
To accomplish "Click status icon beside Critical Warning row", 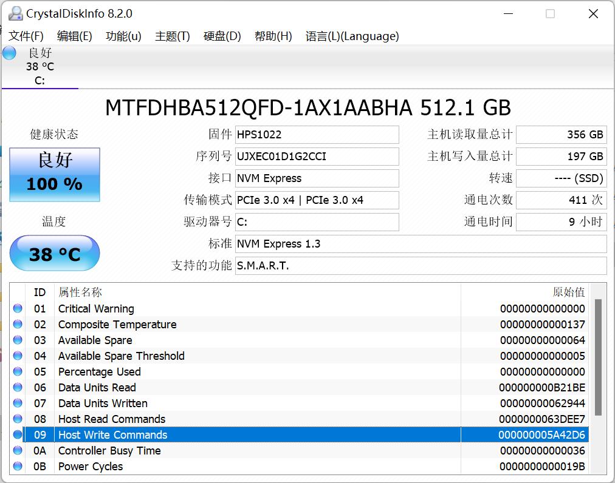I will pyautogui.click(x=18, y=308).
